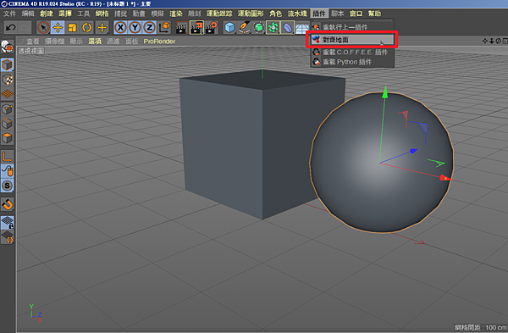Click the Render View clapperboard icon

[x=182, y=28]
